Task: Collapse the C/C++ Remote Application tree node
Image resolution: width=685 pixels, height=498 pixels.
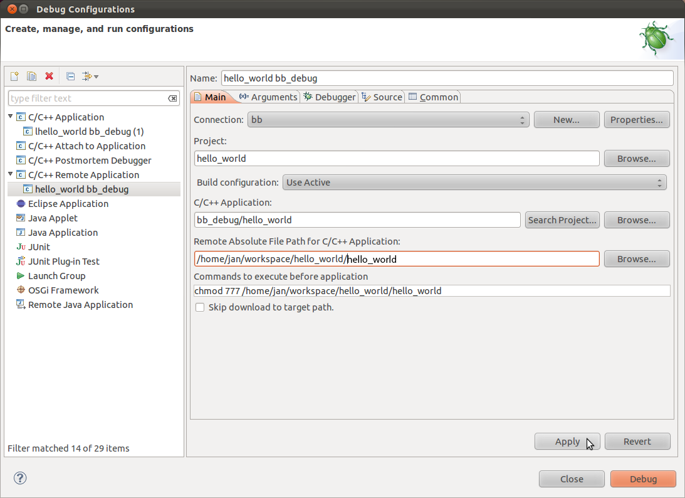Action: pyautogui.click(x=11, y=174)
